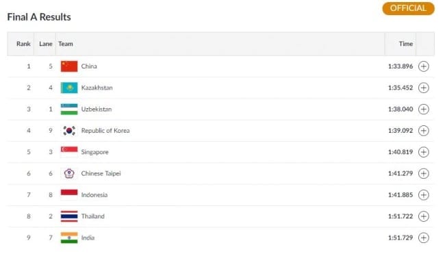Image resolution: width=443 pixels, height=254 pixels.
Task: Click the Chinese Taipei emblem icon
Action: (69, 173)
